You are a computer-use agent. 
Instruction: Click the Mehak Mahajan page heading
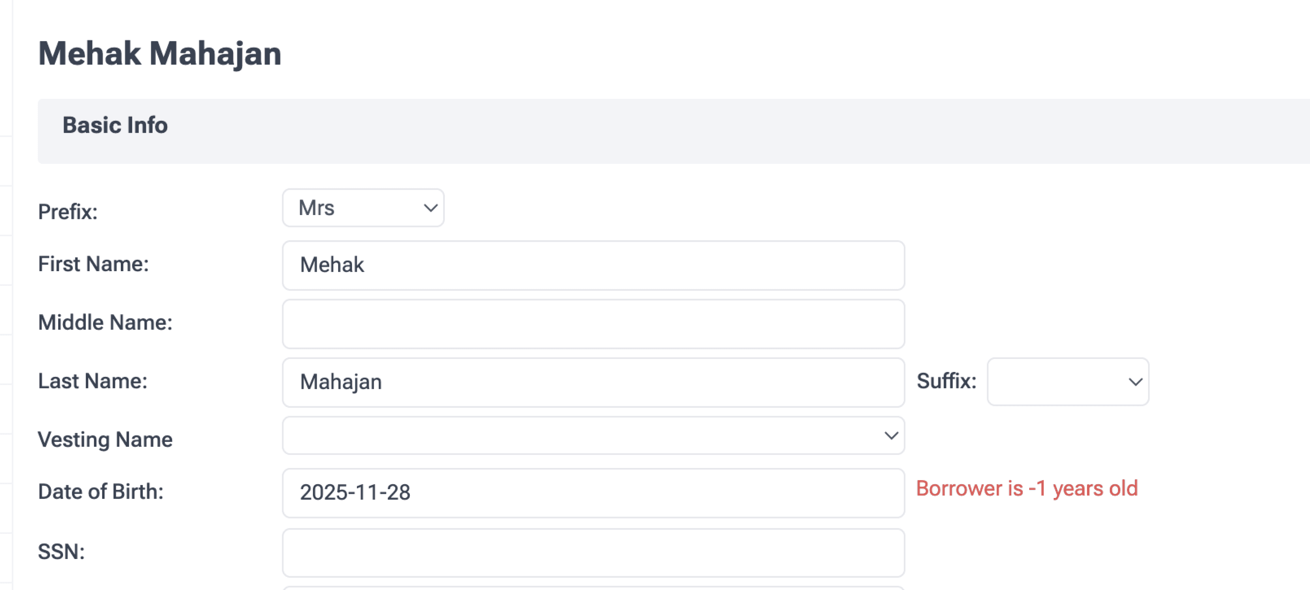(160, 54)
